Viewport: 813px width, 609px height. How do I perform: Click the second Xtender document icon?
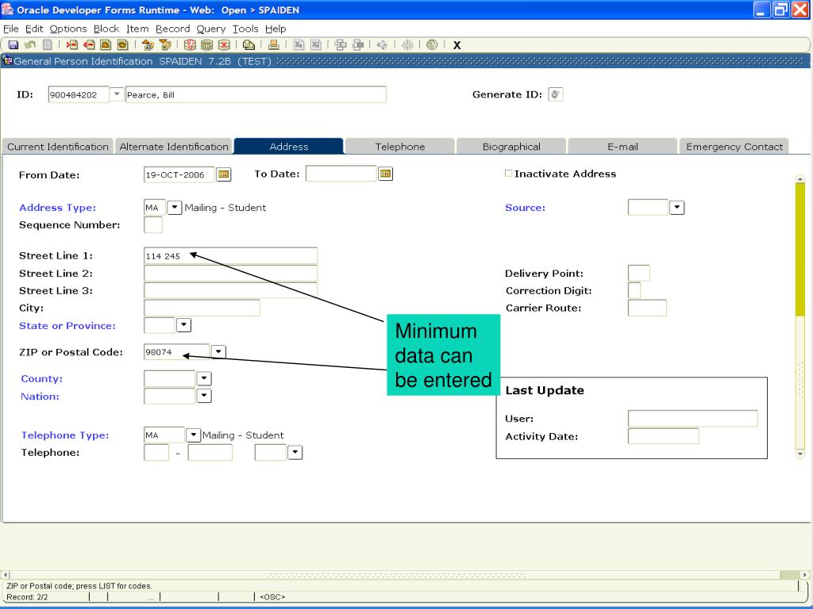(316, 45)
